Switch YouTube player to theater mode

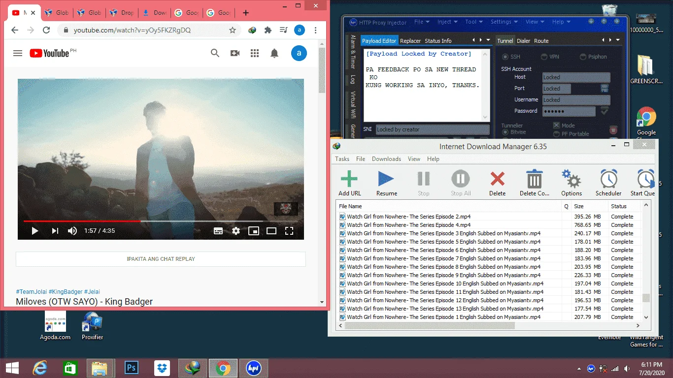(x=271, y=230)
